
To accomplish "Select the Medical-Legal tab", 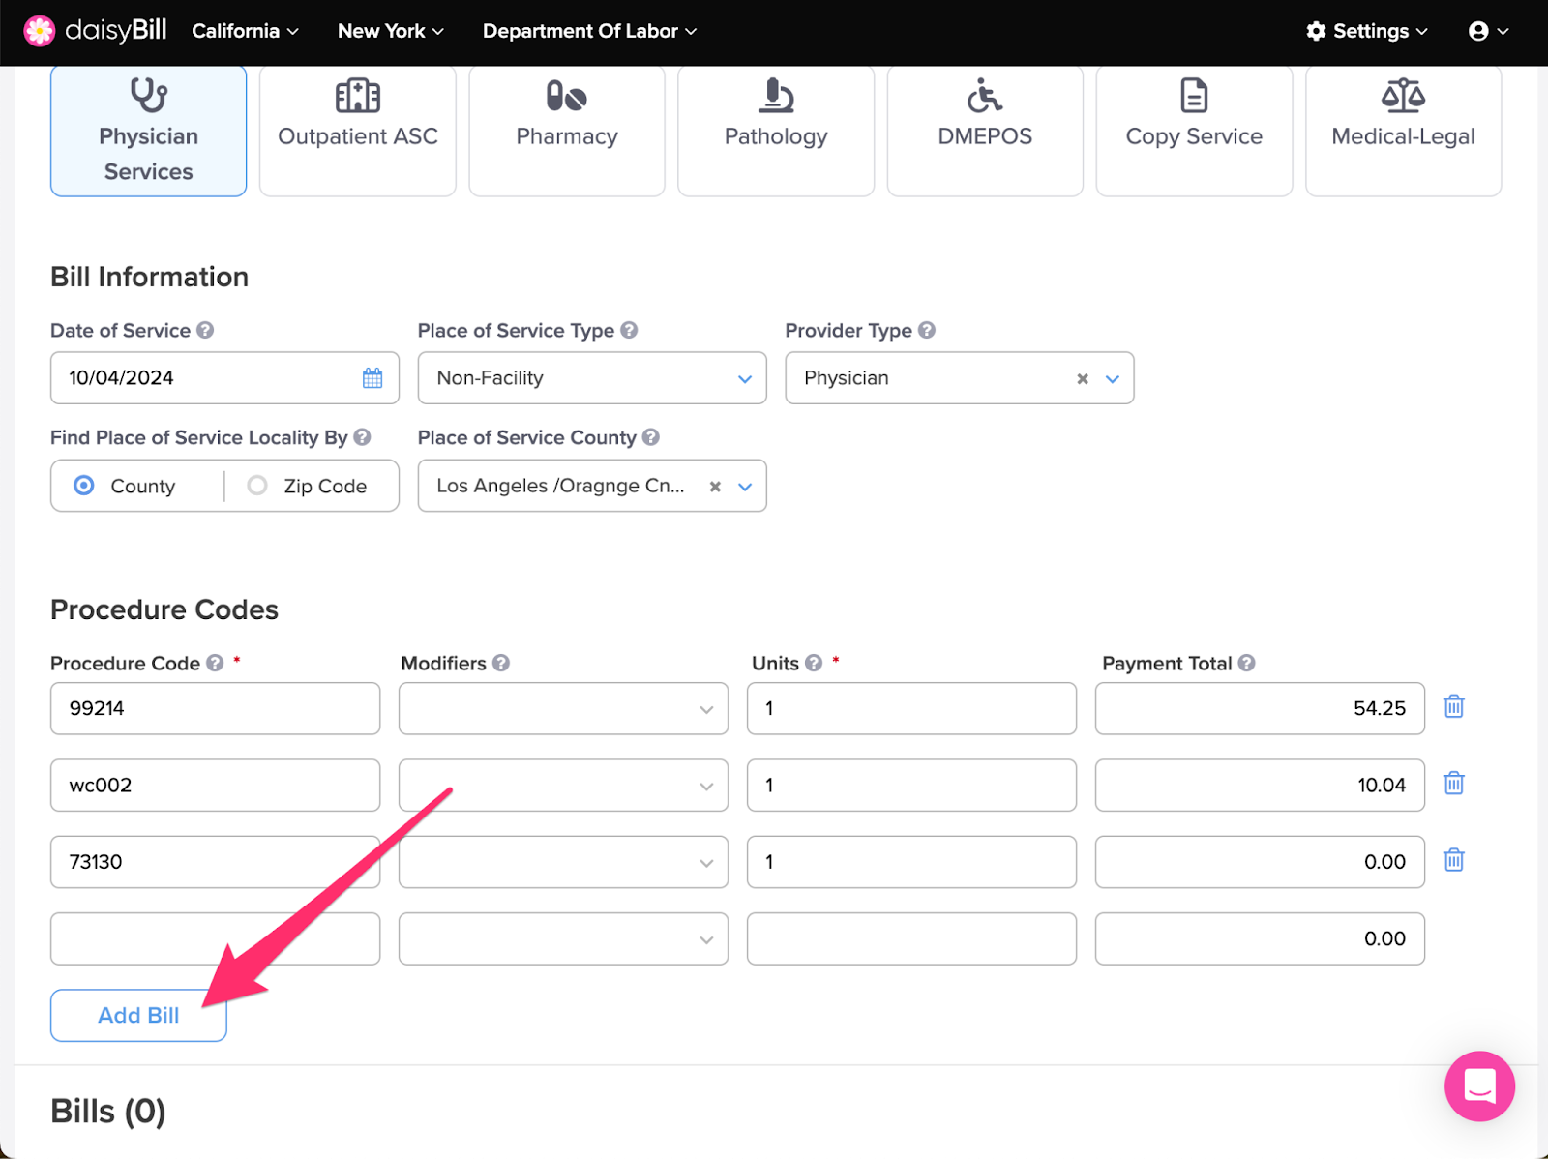I will 1404,131.
